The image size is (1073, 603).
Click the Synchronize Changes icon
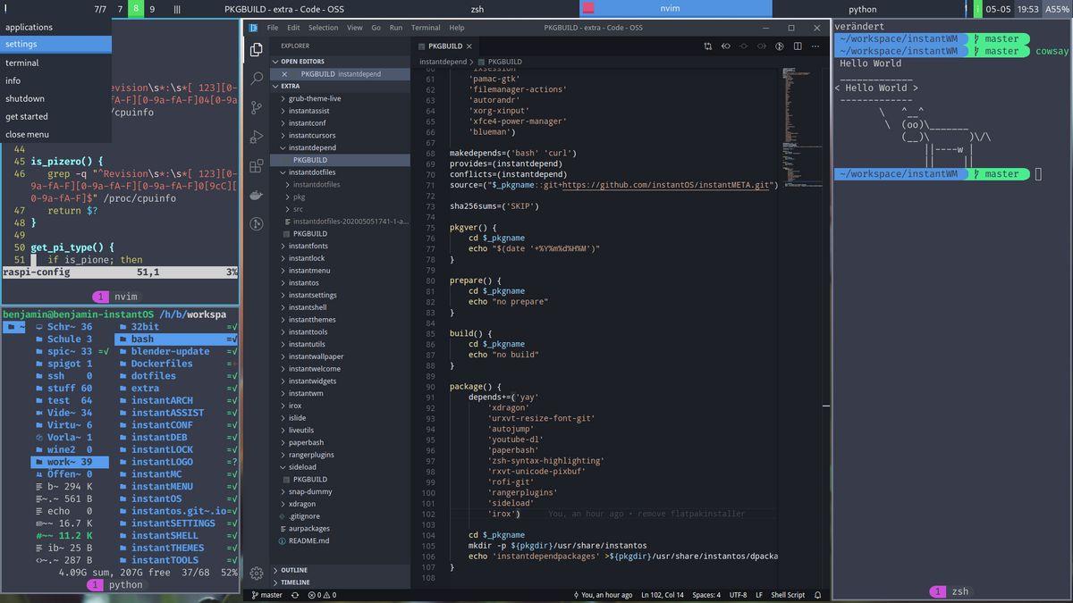pos(295,595)
